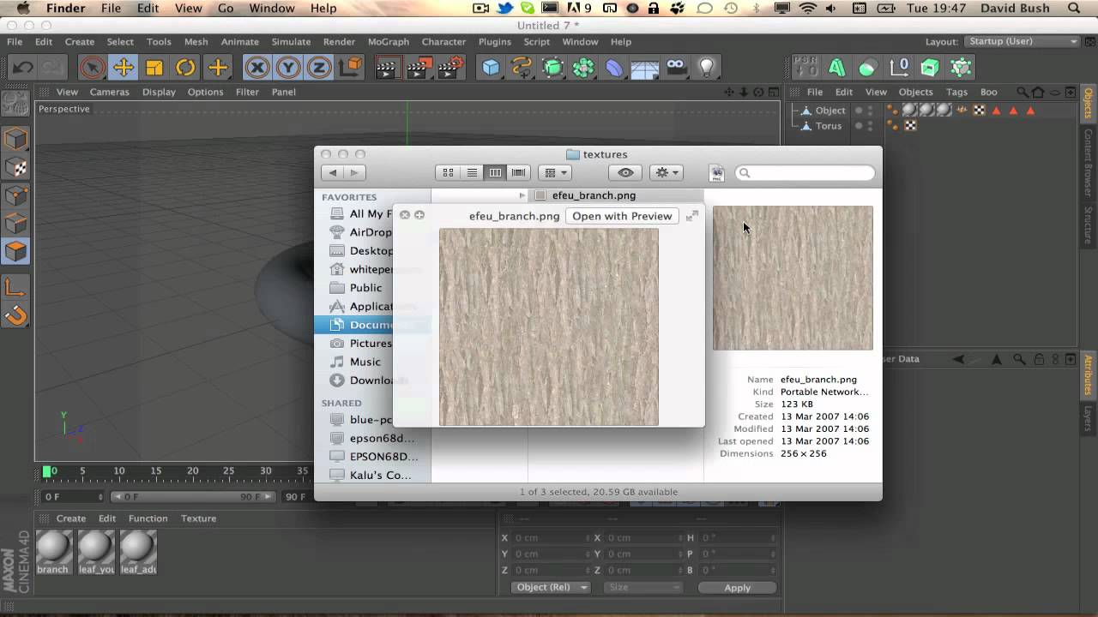Select the leaf_you material sphere

click(x=95, y=552)
